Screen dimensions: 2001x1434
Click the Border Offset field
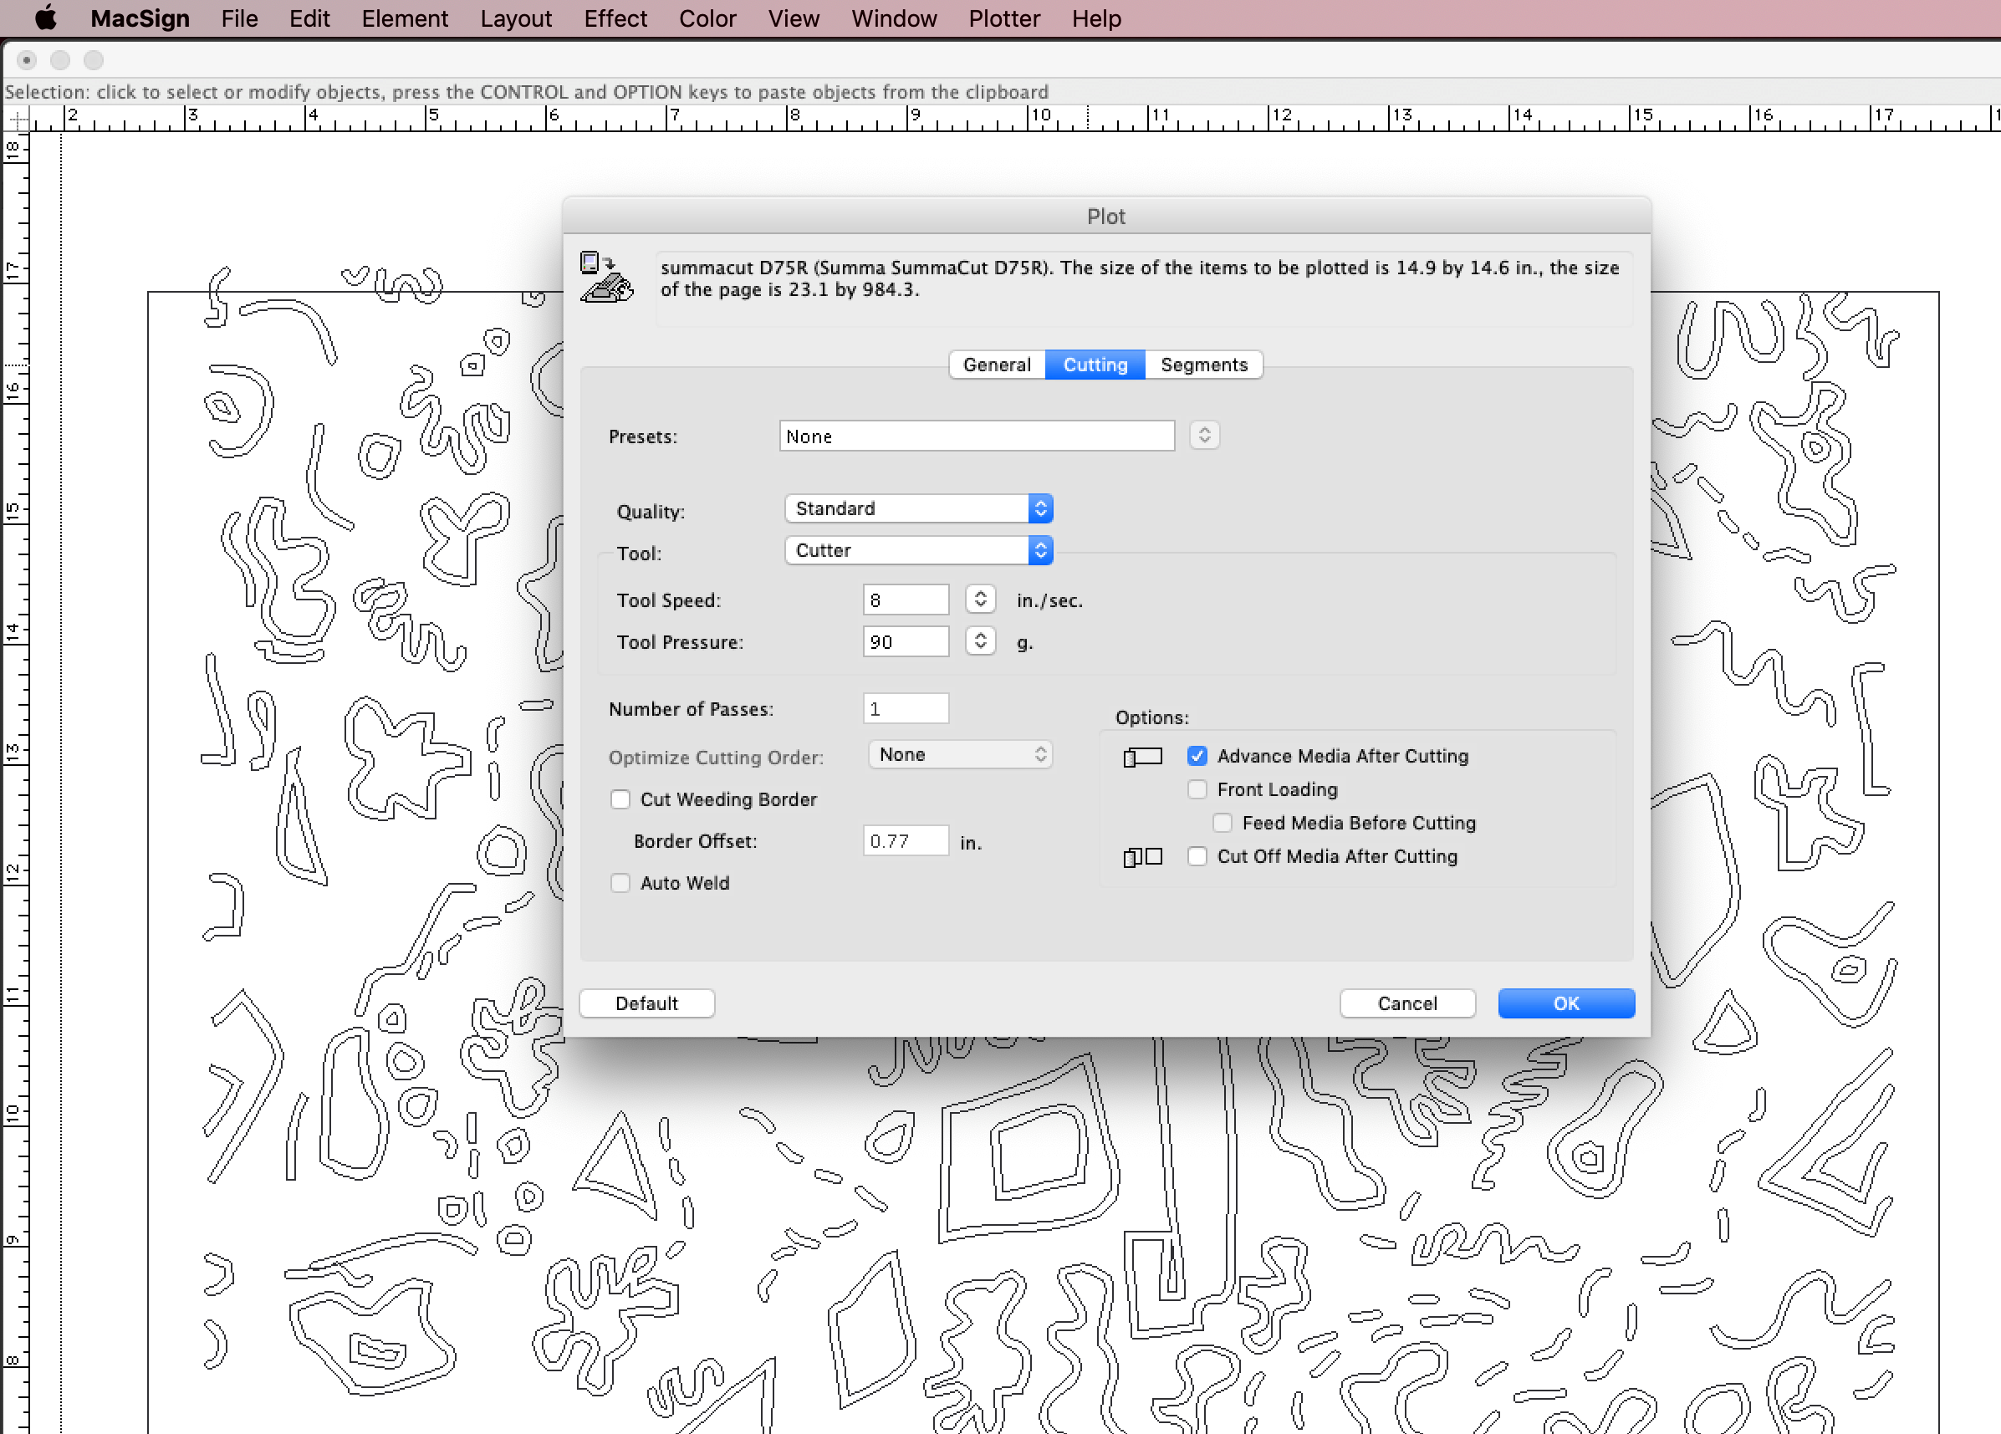(x=906, y=841)
